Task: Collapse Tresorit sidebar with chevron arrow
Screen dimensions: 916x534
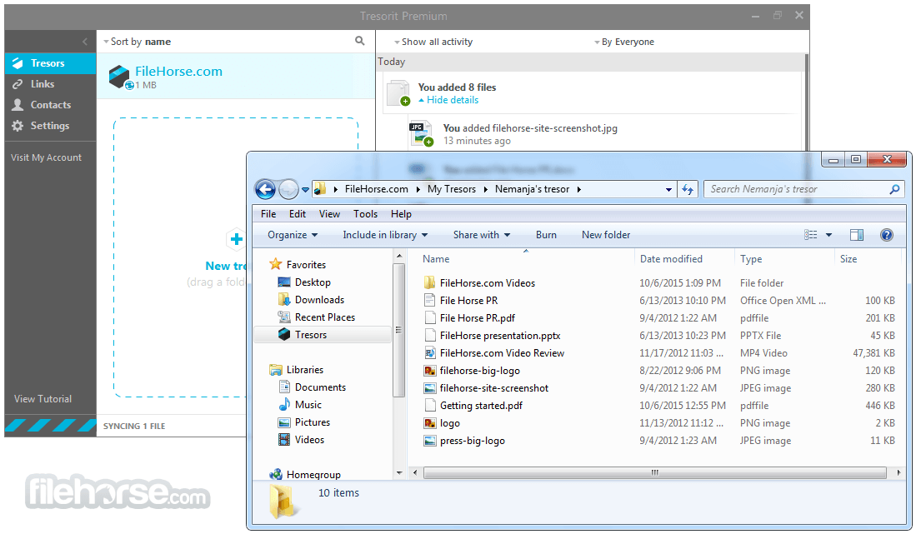Action: click(x=85, y=42)
